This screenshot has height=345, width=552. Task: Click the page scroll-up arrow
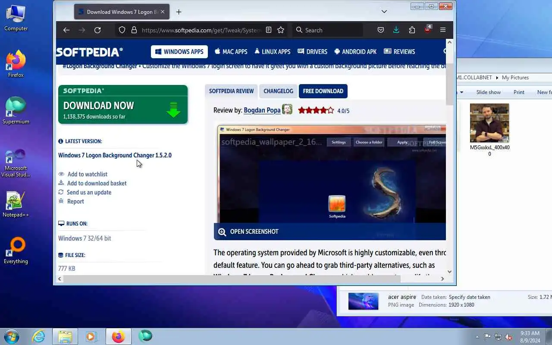(450, 42)
